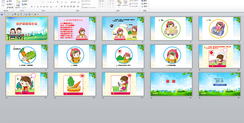Open Convert to SmartArt menu
244x123 pixels.
click(89, 7)
